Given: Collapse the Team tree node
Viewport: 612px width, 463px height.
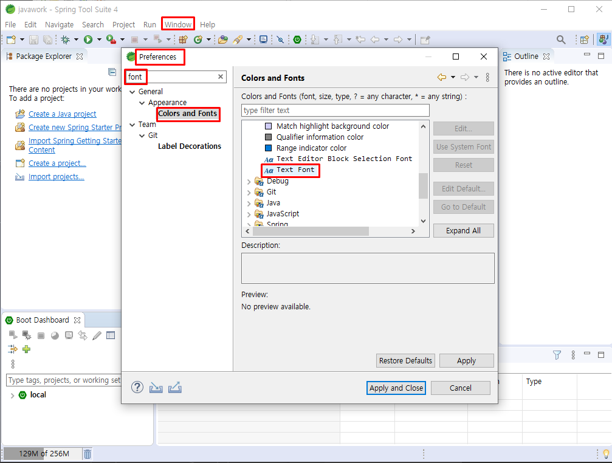Looking at the screenshot, I should pos(132,125).
